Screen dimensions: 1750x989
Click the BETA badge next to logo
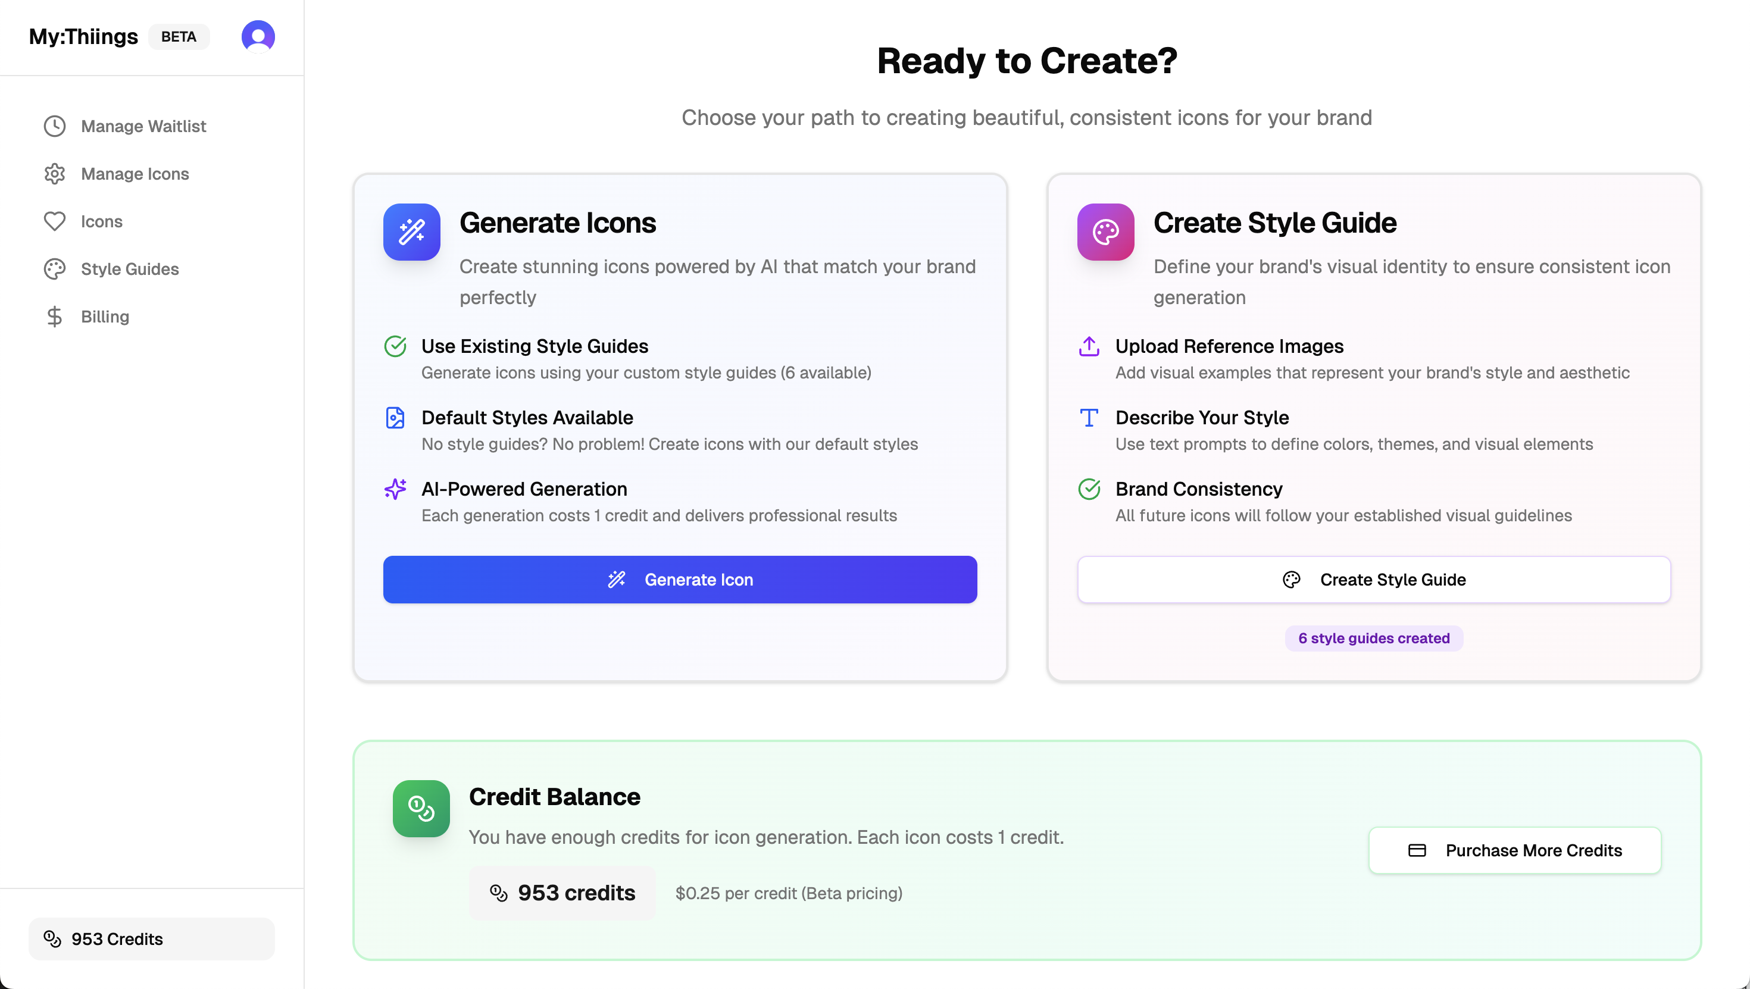[179, 37]
